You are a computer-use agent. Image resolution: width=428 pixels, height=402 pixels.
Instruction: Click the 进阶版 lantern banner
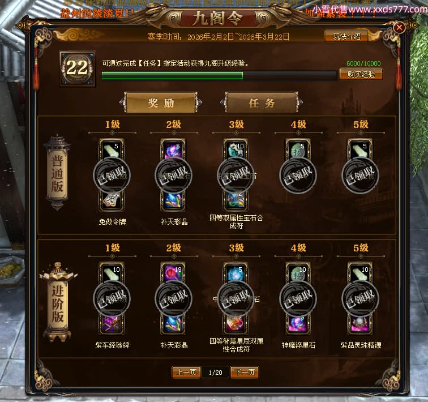pos(58,302)
